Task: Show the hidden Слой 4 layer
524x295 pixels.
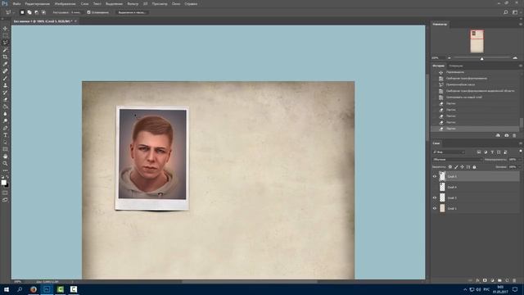Action: click(x=435, y=187)
